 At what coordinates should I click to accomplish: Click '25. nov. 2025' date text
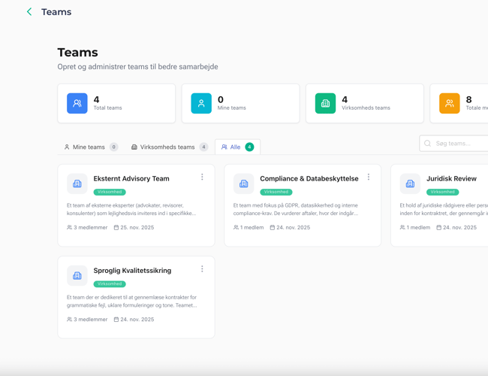pyautogui.click(x=137, y=228)
